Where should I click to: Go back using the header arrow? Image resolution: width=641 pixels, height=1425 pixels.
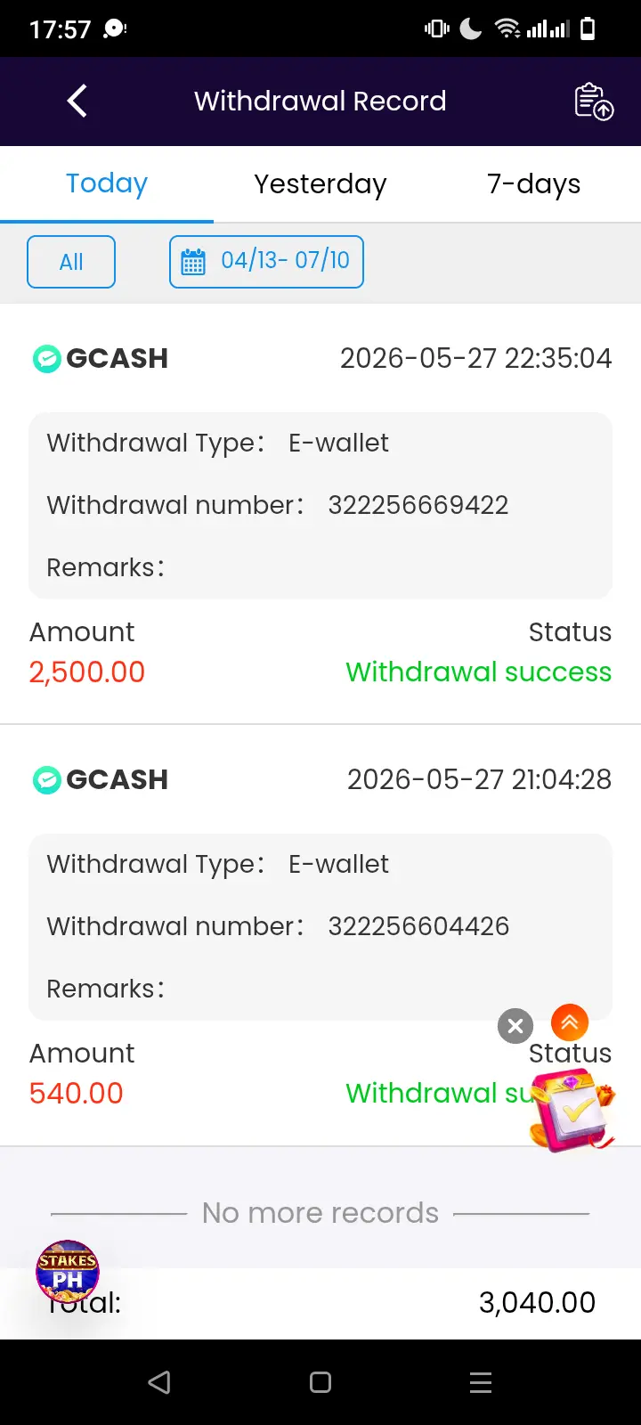point(77,101)
